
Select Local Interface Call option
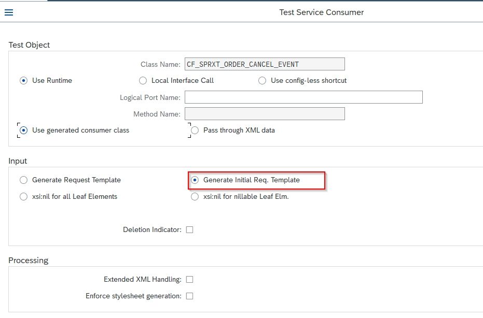pyautogui.click(x=143, y=81)
